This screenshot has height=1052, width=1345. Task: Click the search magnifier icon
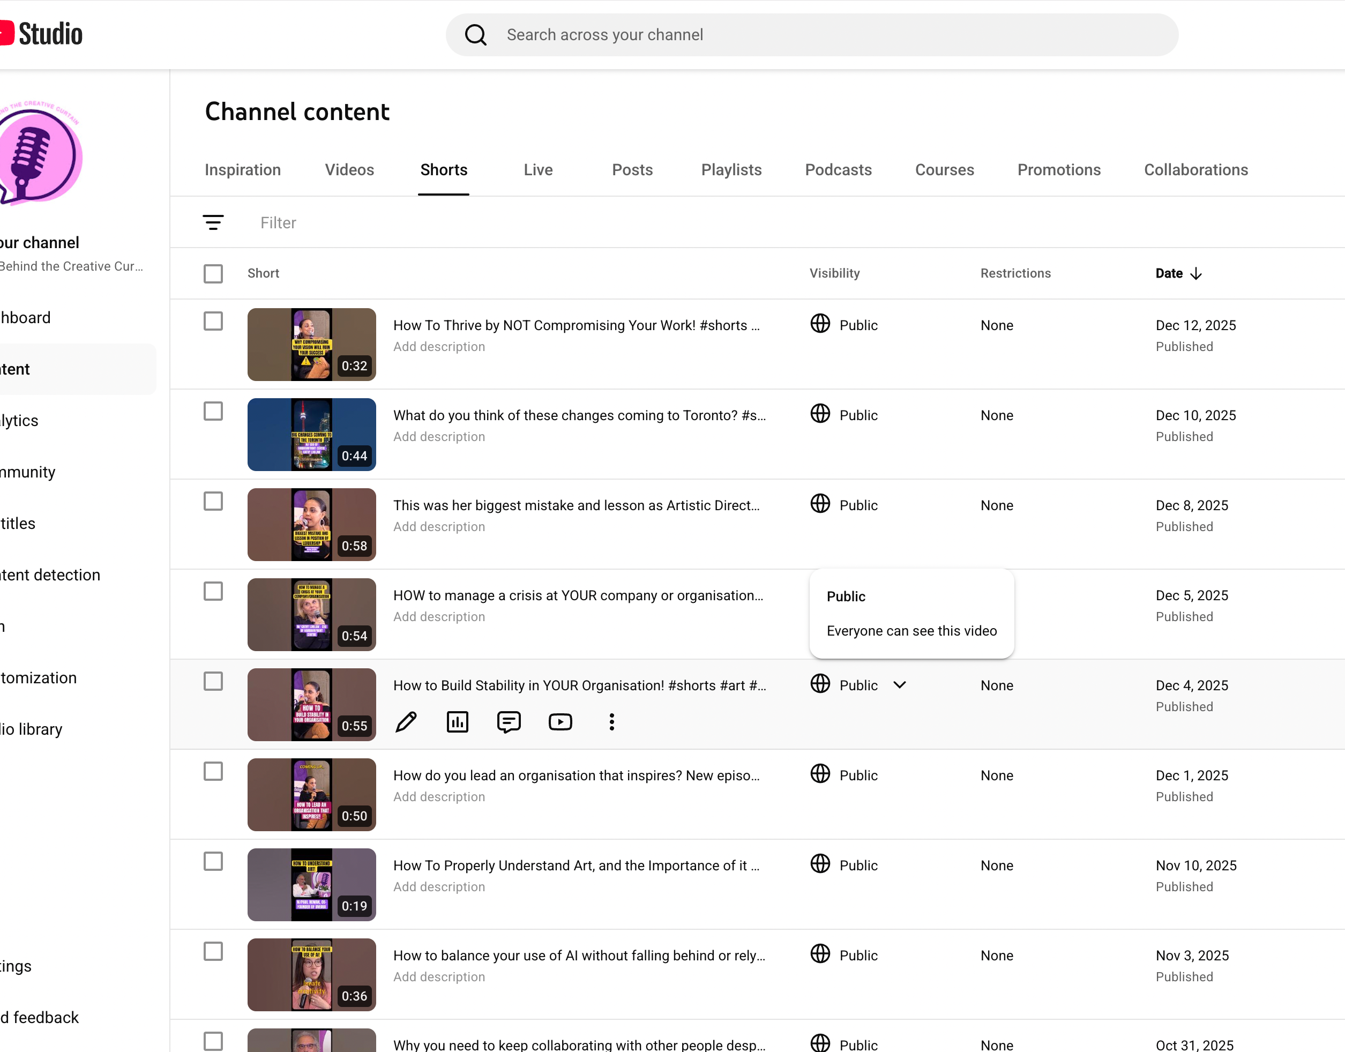tap(475, 35)
